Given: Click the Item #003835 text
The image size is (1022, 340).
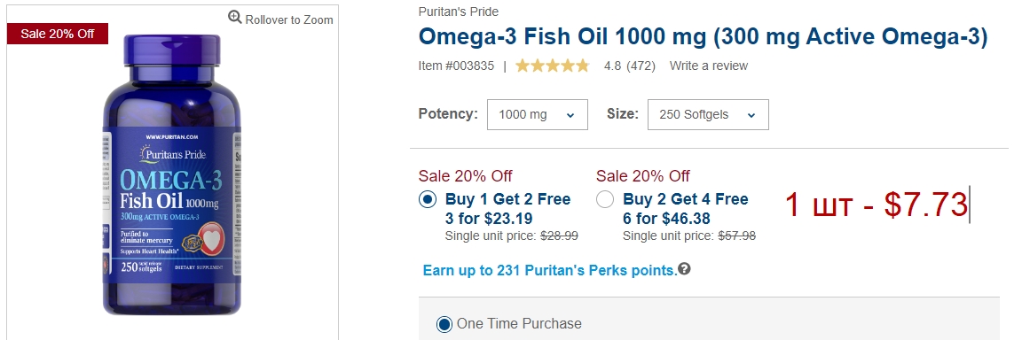Looking at the screenshot, I should click(x=456, y=66).
